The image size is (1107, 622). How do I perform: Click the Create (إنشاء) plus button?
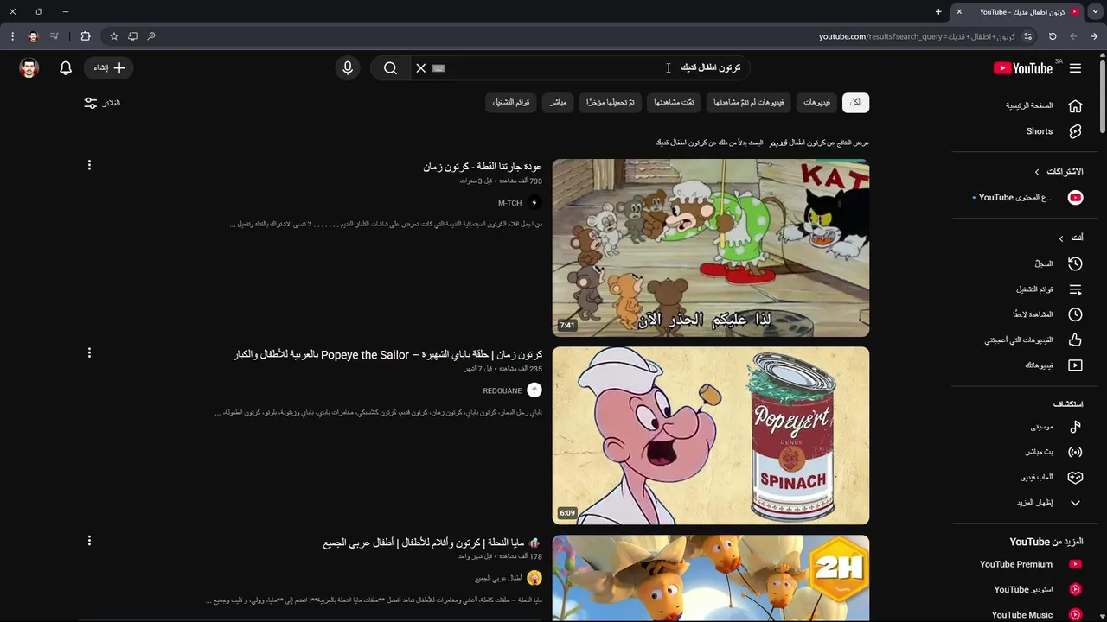(x=109, y=68)
